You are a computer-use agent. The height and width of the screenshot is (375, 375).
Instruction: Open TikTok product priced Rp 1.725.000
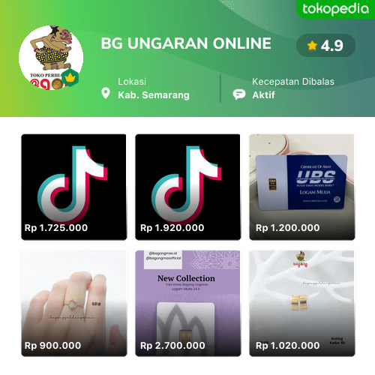pyautogui.click(x=74, y=187)
